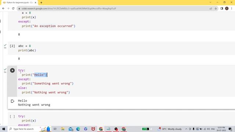
Task: Open the clock showing 12:51 PM
Action: pyautogui.click(x=221, y=129)
